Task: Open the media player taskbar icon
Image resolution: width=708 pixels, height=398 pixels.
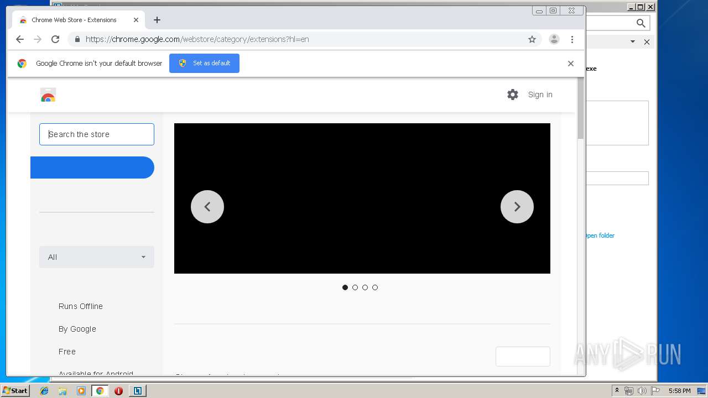Action: click(x=81, y=391)
